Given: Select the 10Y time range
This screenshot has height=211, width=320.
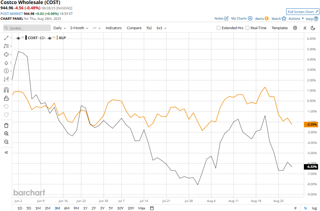Looking at the screenshot, I should [120, 208].
